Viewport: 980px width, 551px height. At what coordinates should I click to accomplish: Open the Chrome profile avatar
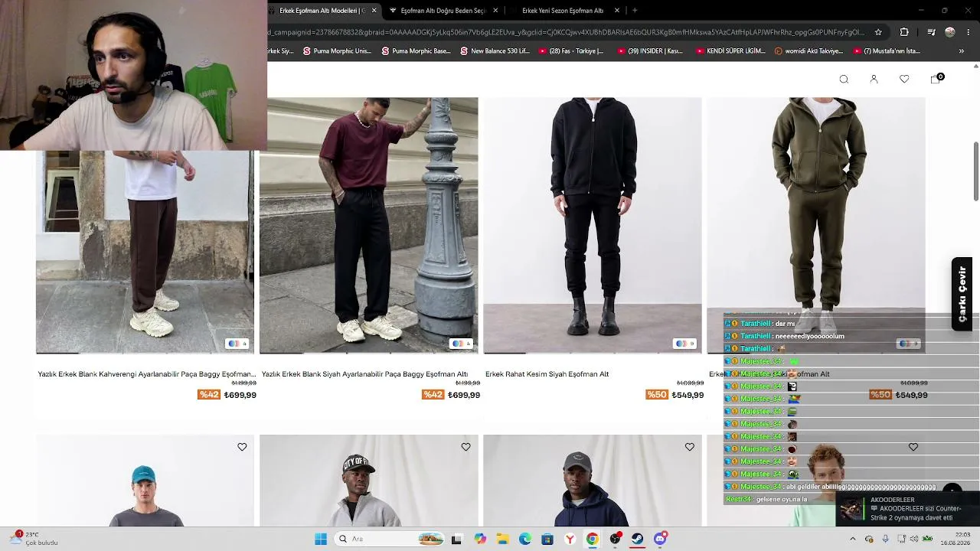coord(950,32)
